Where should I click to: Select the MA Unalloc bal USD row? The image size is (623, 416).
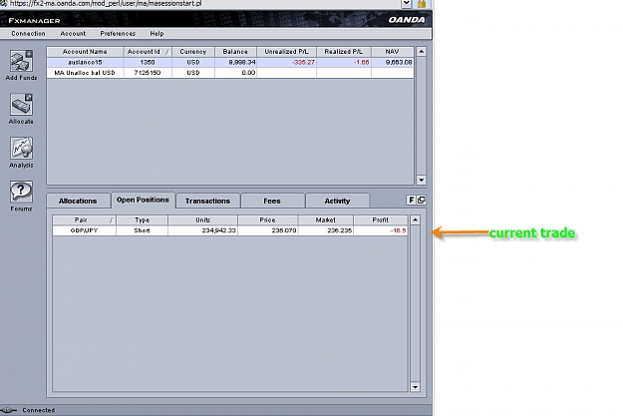(x=230, y=73)
